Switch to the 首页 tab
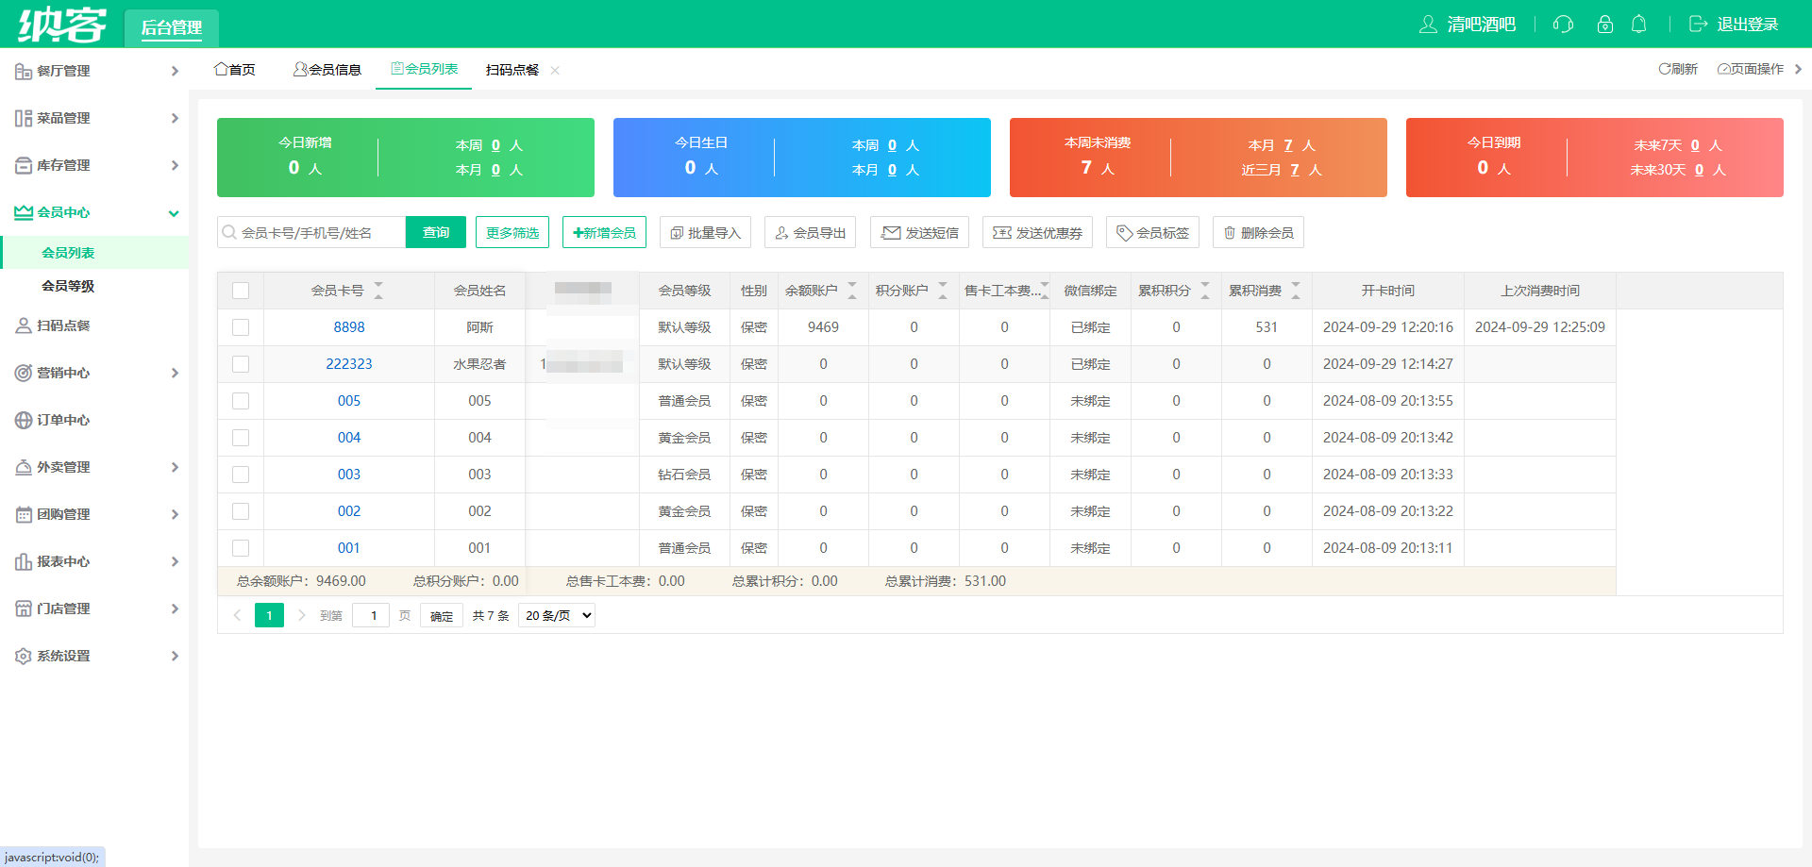This screenshot has width=1812, height=867. point(235,69)
